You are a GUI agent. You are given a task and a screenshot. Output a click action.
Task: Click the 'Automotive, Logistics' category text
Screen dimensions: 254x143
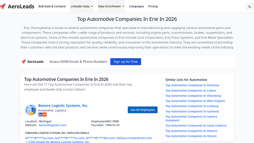click(52, 110)
